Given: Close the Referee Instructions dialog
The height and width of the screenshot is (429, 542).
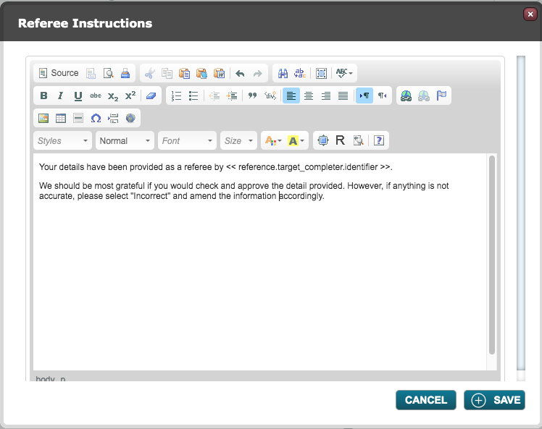Looking at the screenshot, I should pyautogui.click(x=530, y=14).
